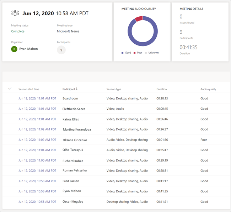This screenshot has height=212, width=231.
Task: Open Boardroom session start time link
Action: [37, 98]
